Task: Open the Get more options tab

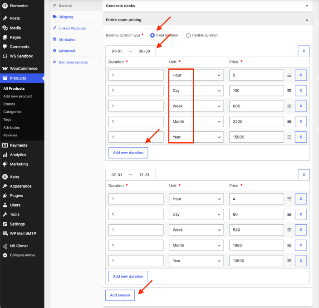Action: click(76, 63)
